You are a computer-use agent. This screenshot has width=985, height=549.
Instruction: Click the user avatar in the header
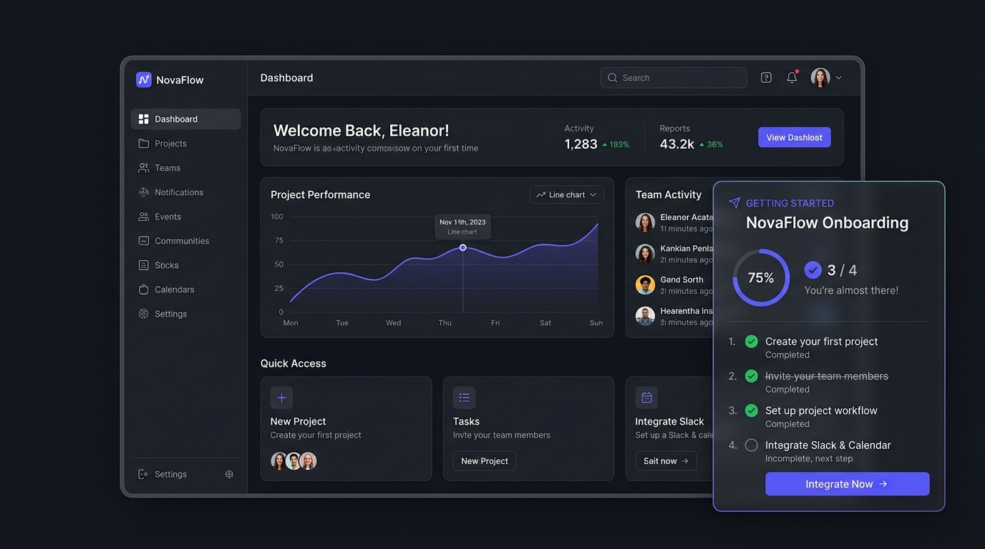pos(820,77)
